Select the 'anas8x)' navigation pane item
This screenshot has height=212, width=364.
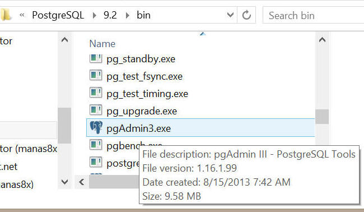[17, 185]
